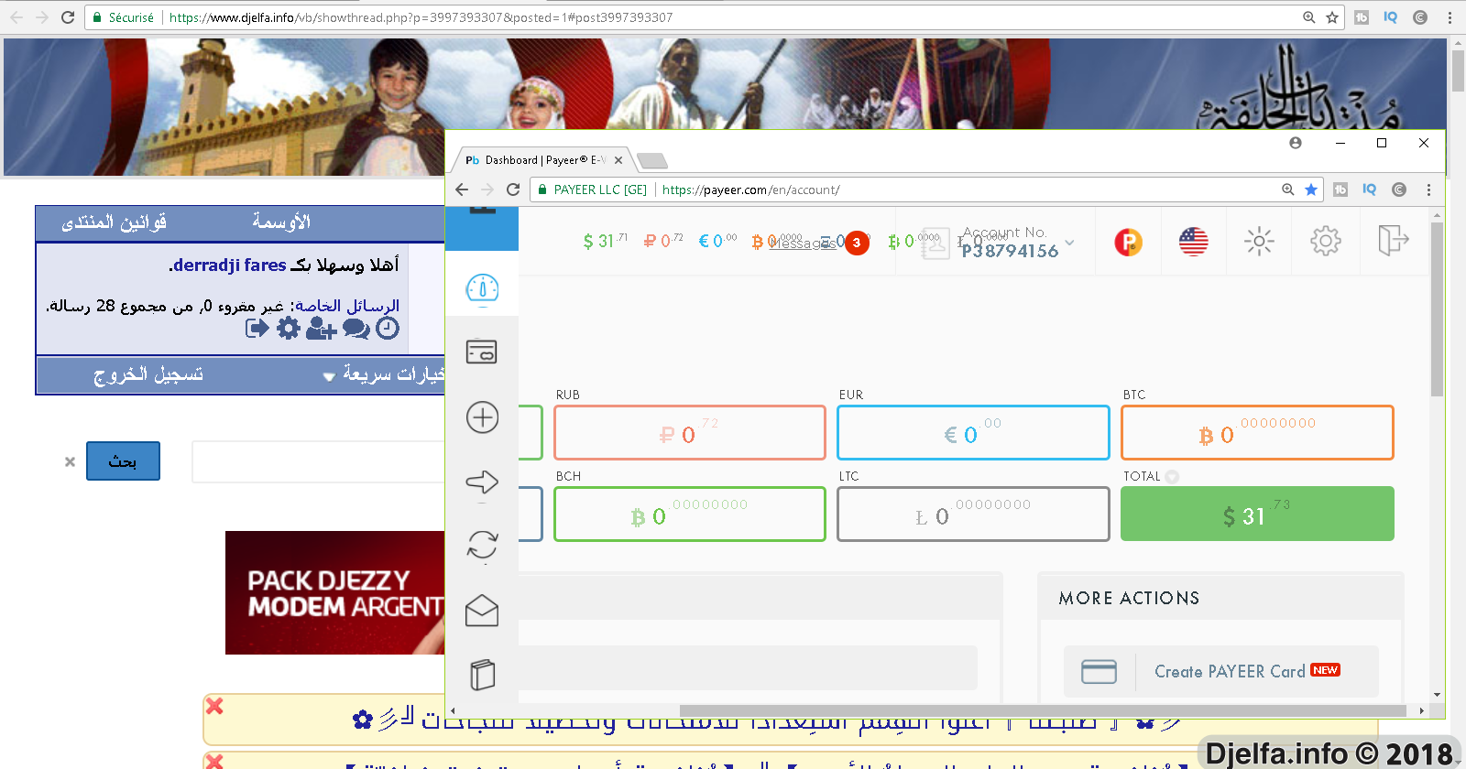This screenshot has height=769, width=1466.
Task: Open the Pack Djezzy Modem Argent ad
Action: point(335,592)
